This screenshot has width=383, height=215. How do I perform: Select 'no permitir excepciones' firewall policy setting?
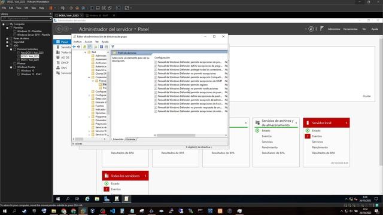click(x=187, y=73)
